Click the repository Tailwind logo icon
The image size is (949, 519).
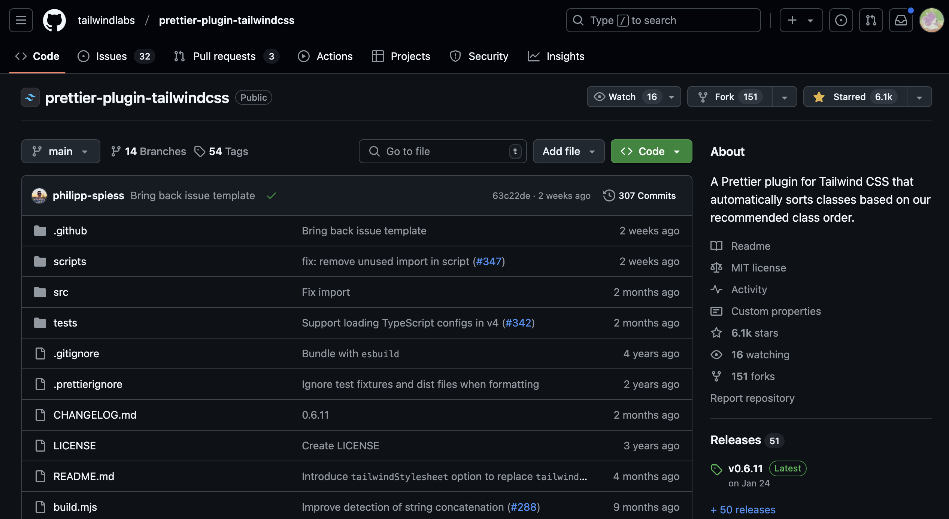pos(30,97)
